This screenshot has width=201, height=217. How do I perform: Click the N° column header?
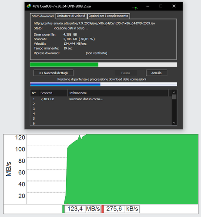coord(34,93)
